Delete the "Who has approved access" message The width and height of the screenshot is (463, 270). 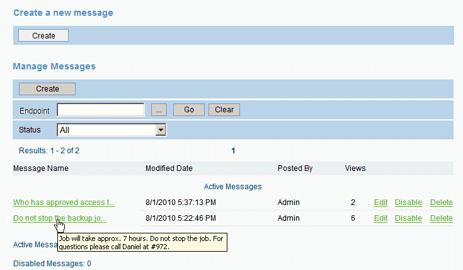[x=441, y=202]
